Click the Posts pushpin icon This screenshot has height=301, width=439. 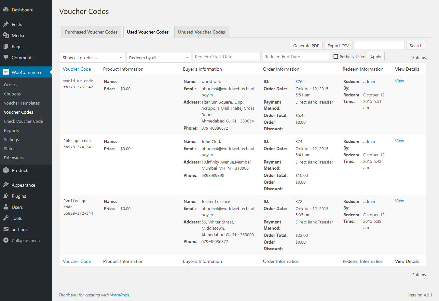[x=6, y=24]
